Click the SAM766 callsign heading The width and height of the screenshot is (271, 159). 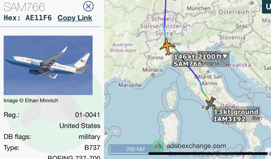pos(24,7)
